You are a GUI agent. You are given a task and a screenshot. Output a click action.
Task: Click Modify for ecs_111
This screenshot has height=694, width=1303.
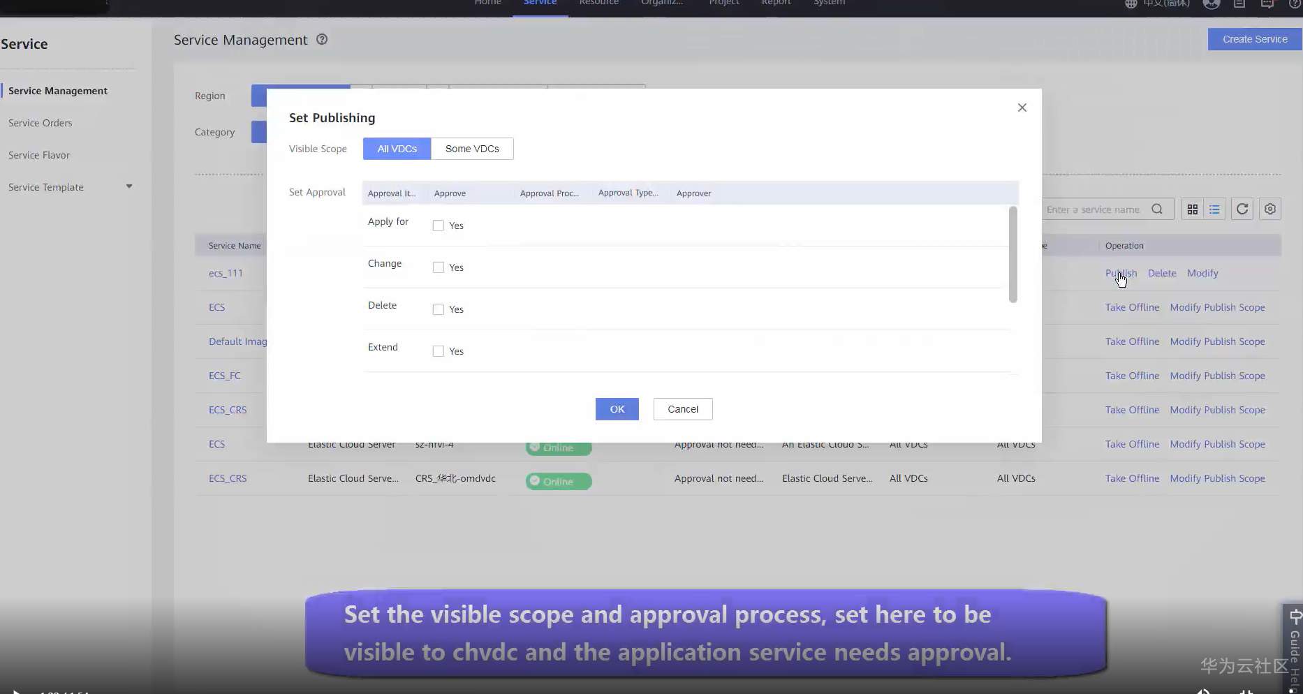(1202, 273)
